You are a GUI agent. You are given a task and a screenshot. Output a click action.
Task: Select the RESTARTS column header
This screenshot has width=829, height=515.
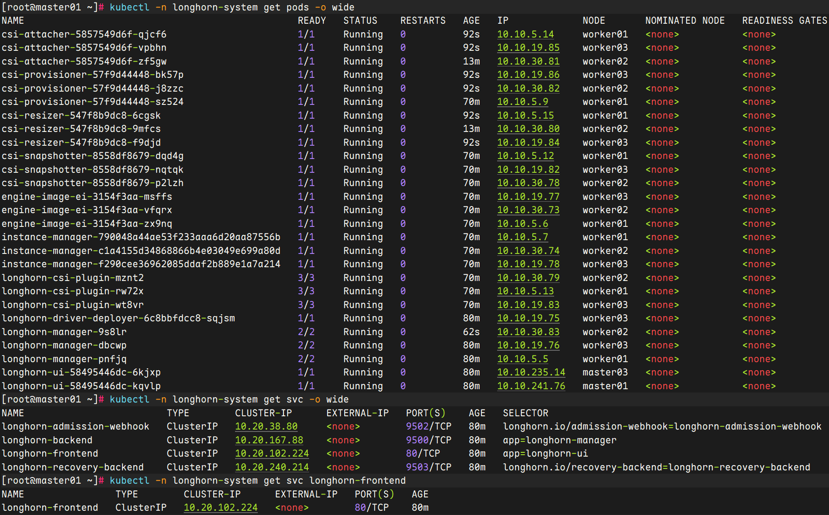423,20
